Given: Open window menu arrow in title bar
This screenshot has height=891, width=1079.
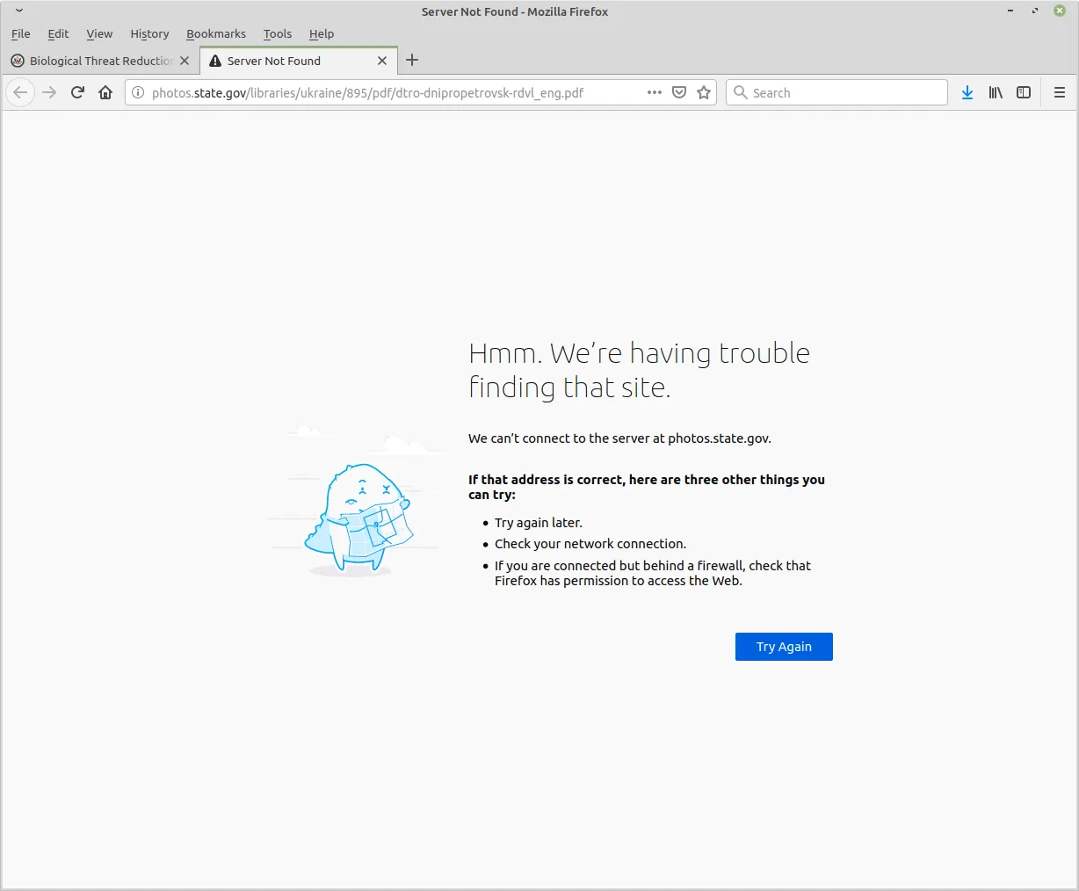Looking at the screenshot, I should (x=19, y=11).
